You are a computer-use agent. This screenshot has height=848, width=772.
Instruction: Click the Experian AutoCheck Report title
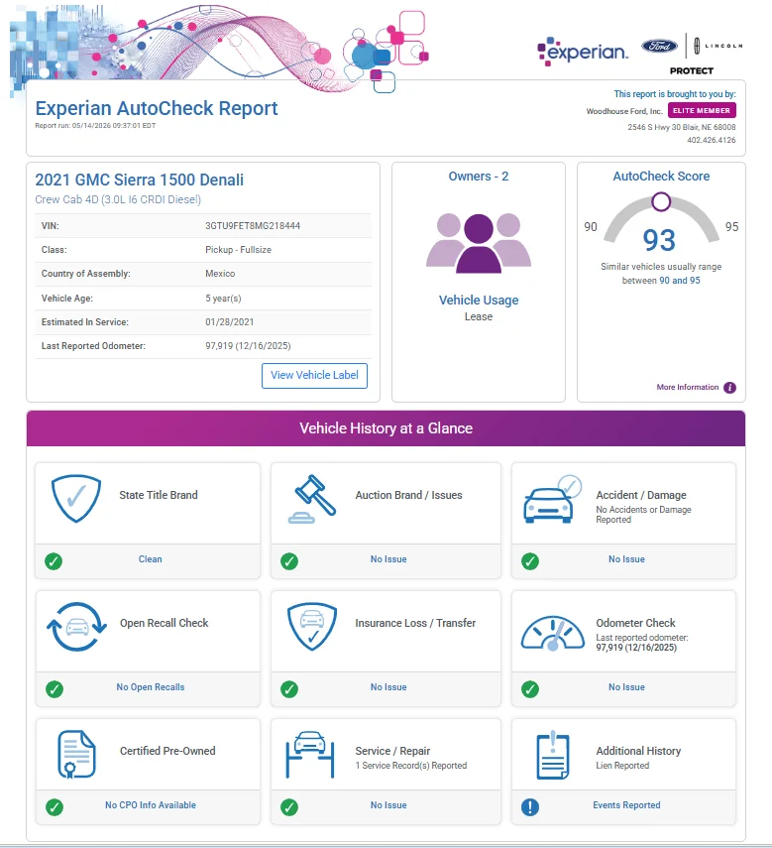click(x=157, y=108)
